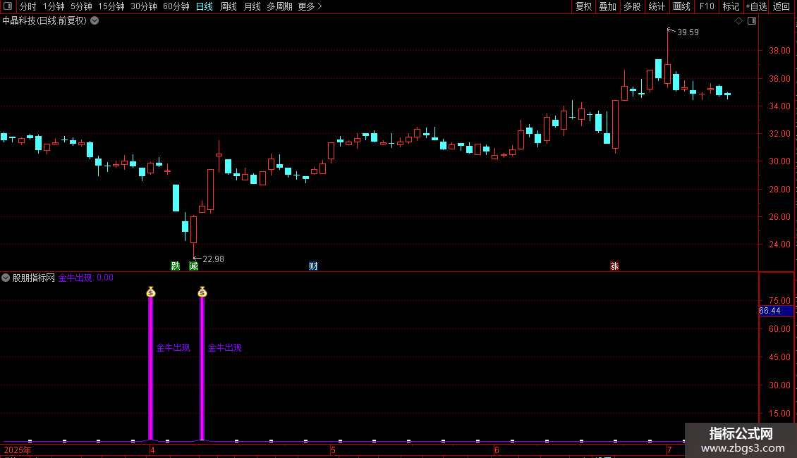Click the 66.44 indicator value marker
This screenshot has height=458, width=797.
(x=776, y=311)
